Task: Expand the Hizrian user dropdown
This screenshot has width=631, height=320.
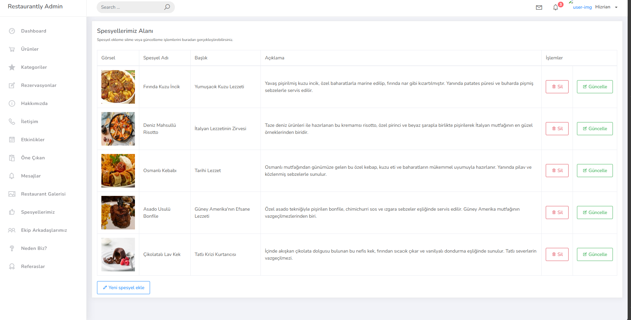Action: (x=606, y=7)
